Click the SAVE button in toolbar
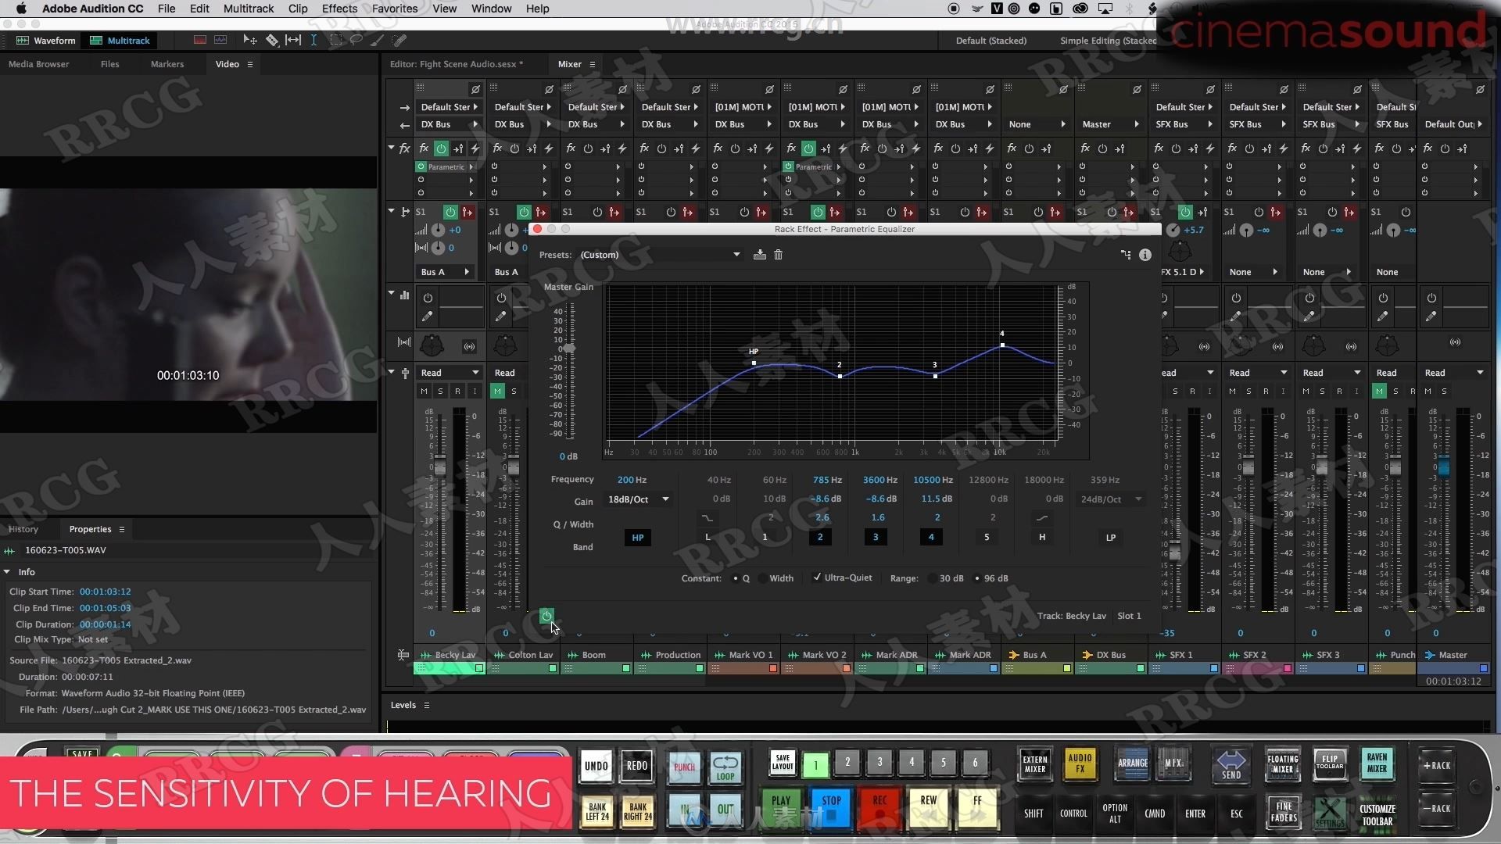Screen dimensions: 1501x844 click(81, 754)
